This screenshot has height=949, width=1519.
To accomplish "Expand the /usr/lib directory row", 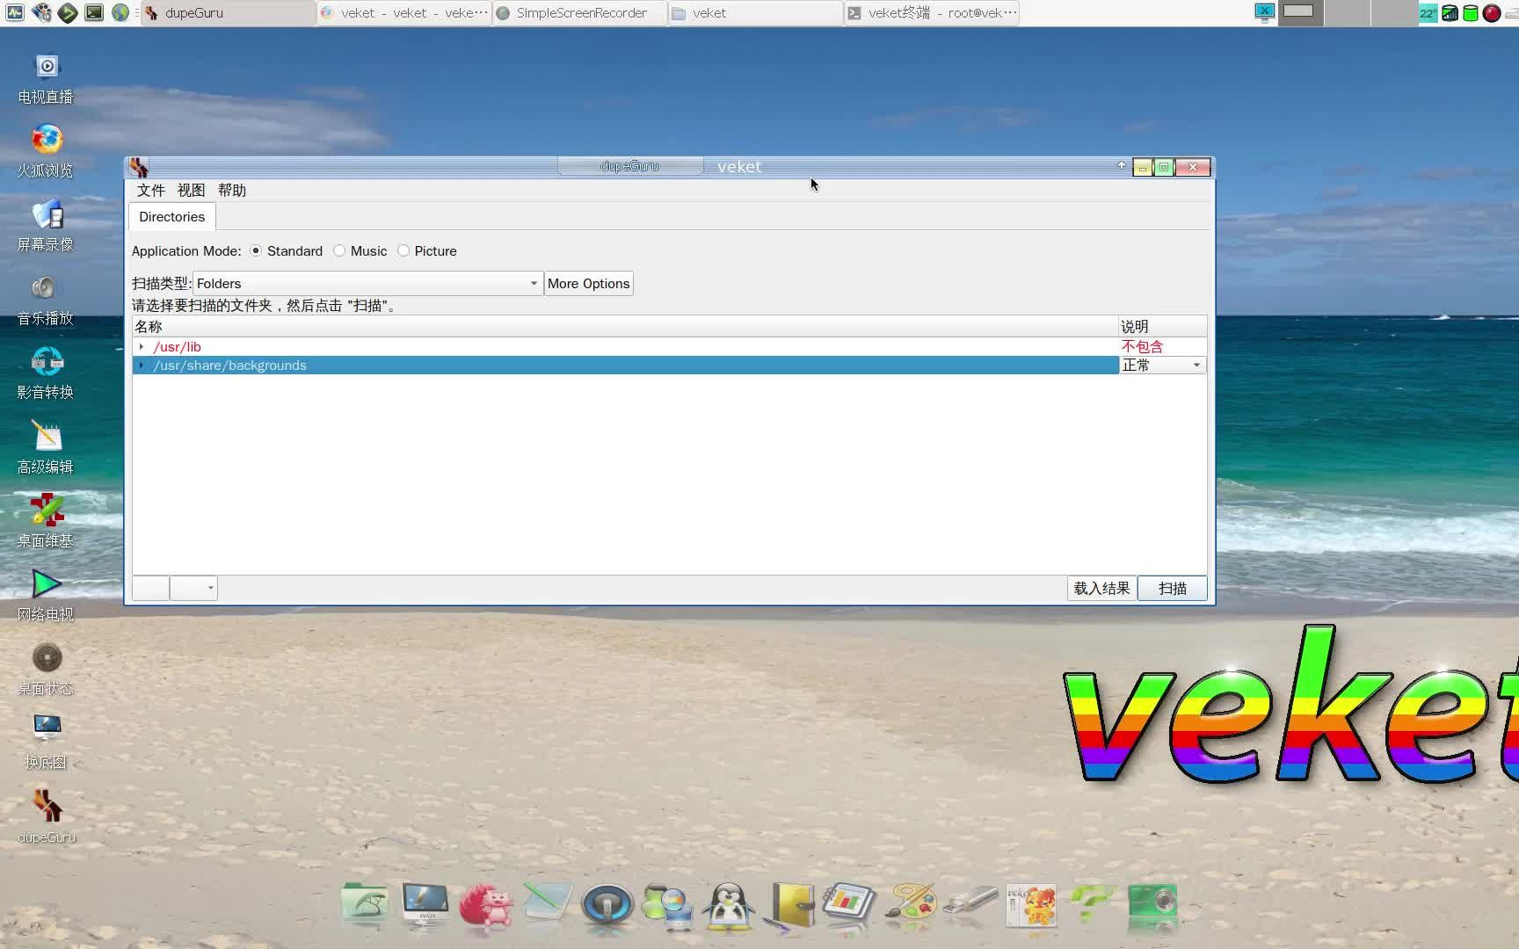I will click(x=142, y=347).
